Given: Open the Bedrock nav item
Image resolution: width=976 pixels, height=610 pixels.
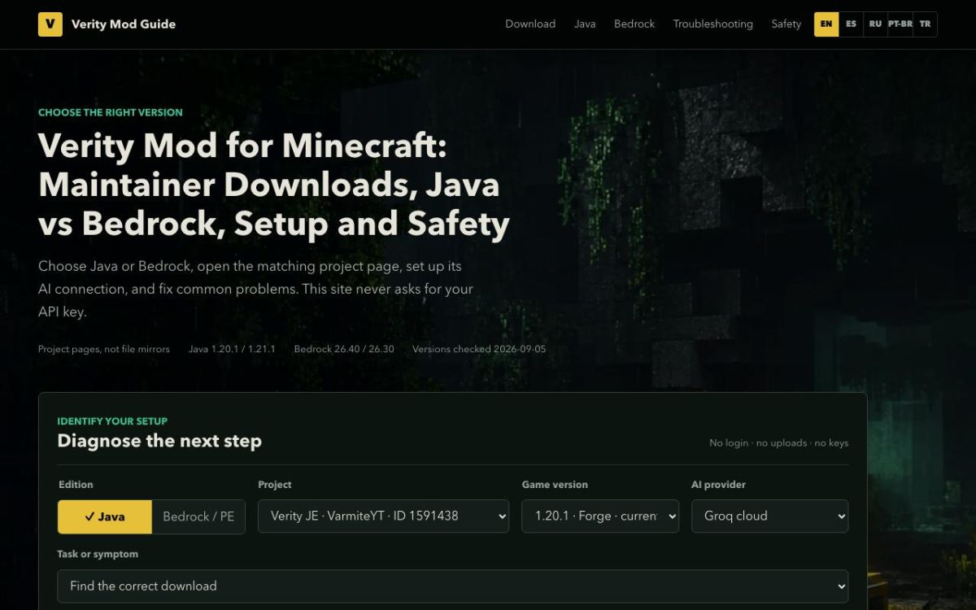Looking at the screenshot, I should [634, 24].
